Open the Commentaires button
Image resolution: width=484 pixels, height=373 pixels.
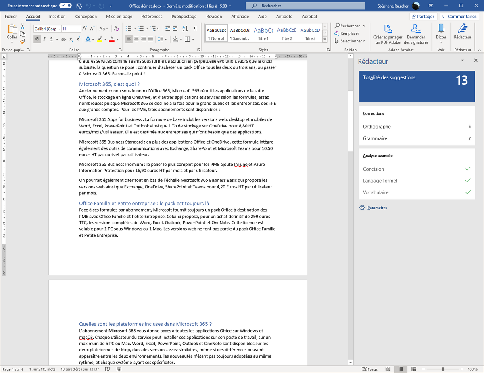[459, 17]
